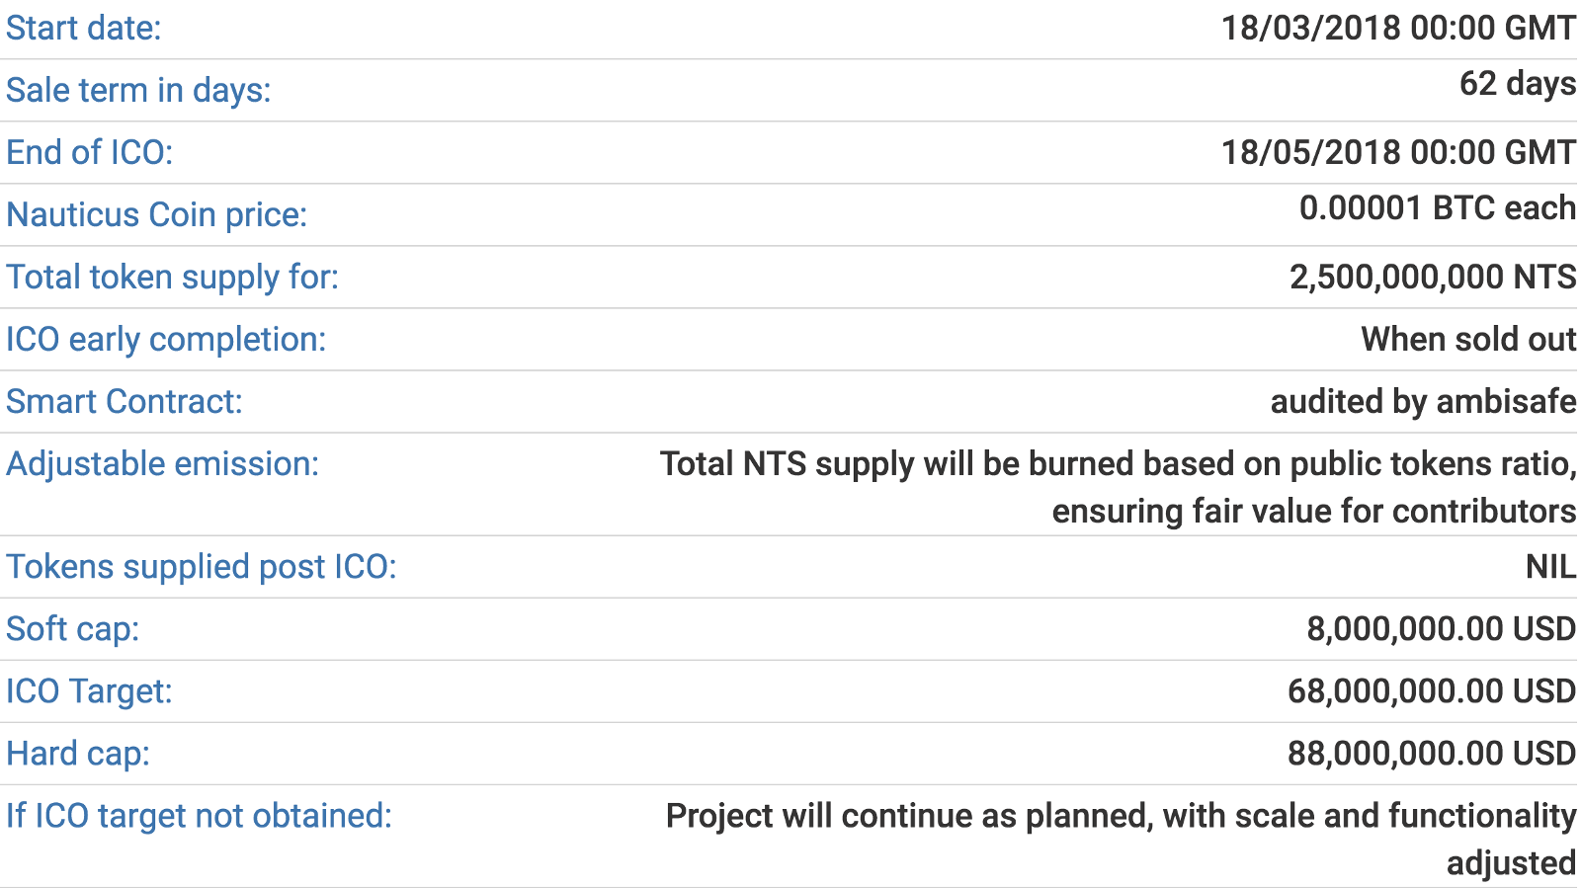Click the 'Hard cap:' label

78,753
